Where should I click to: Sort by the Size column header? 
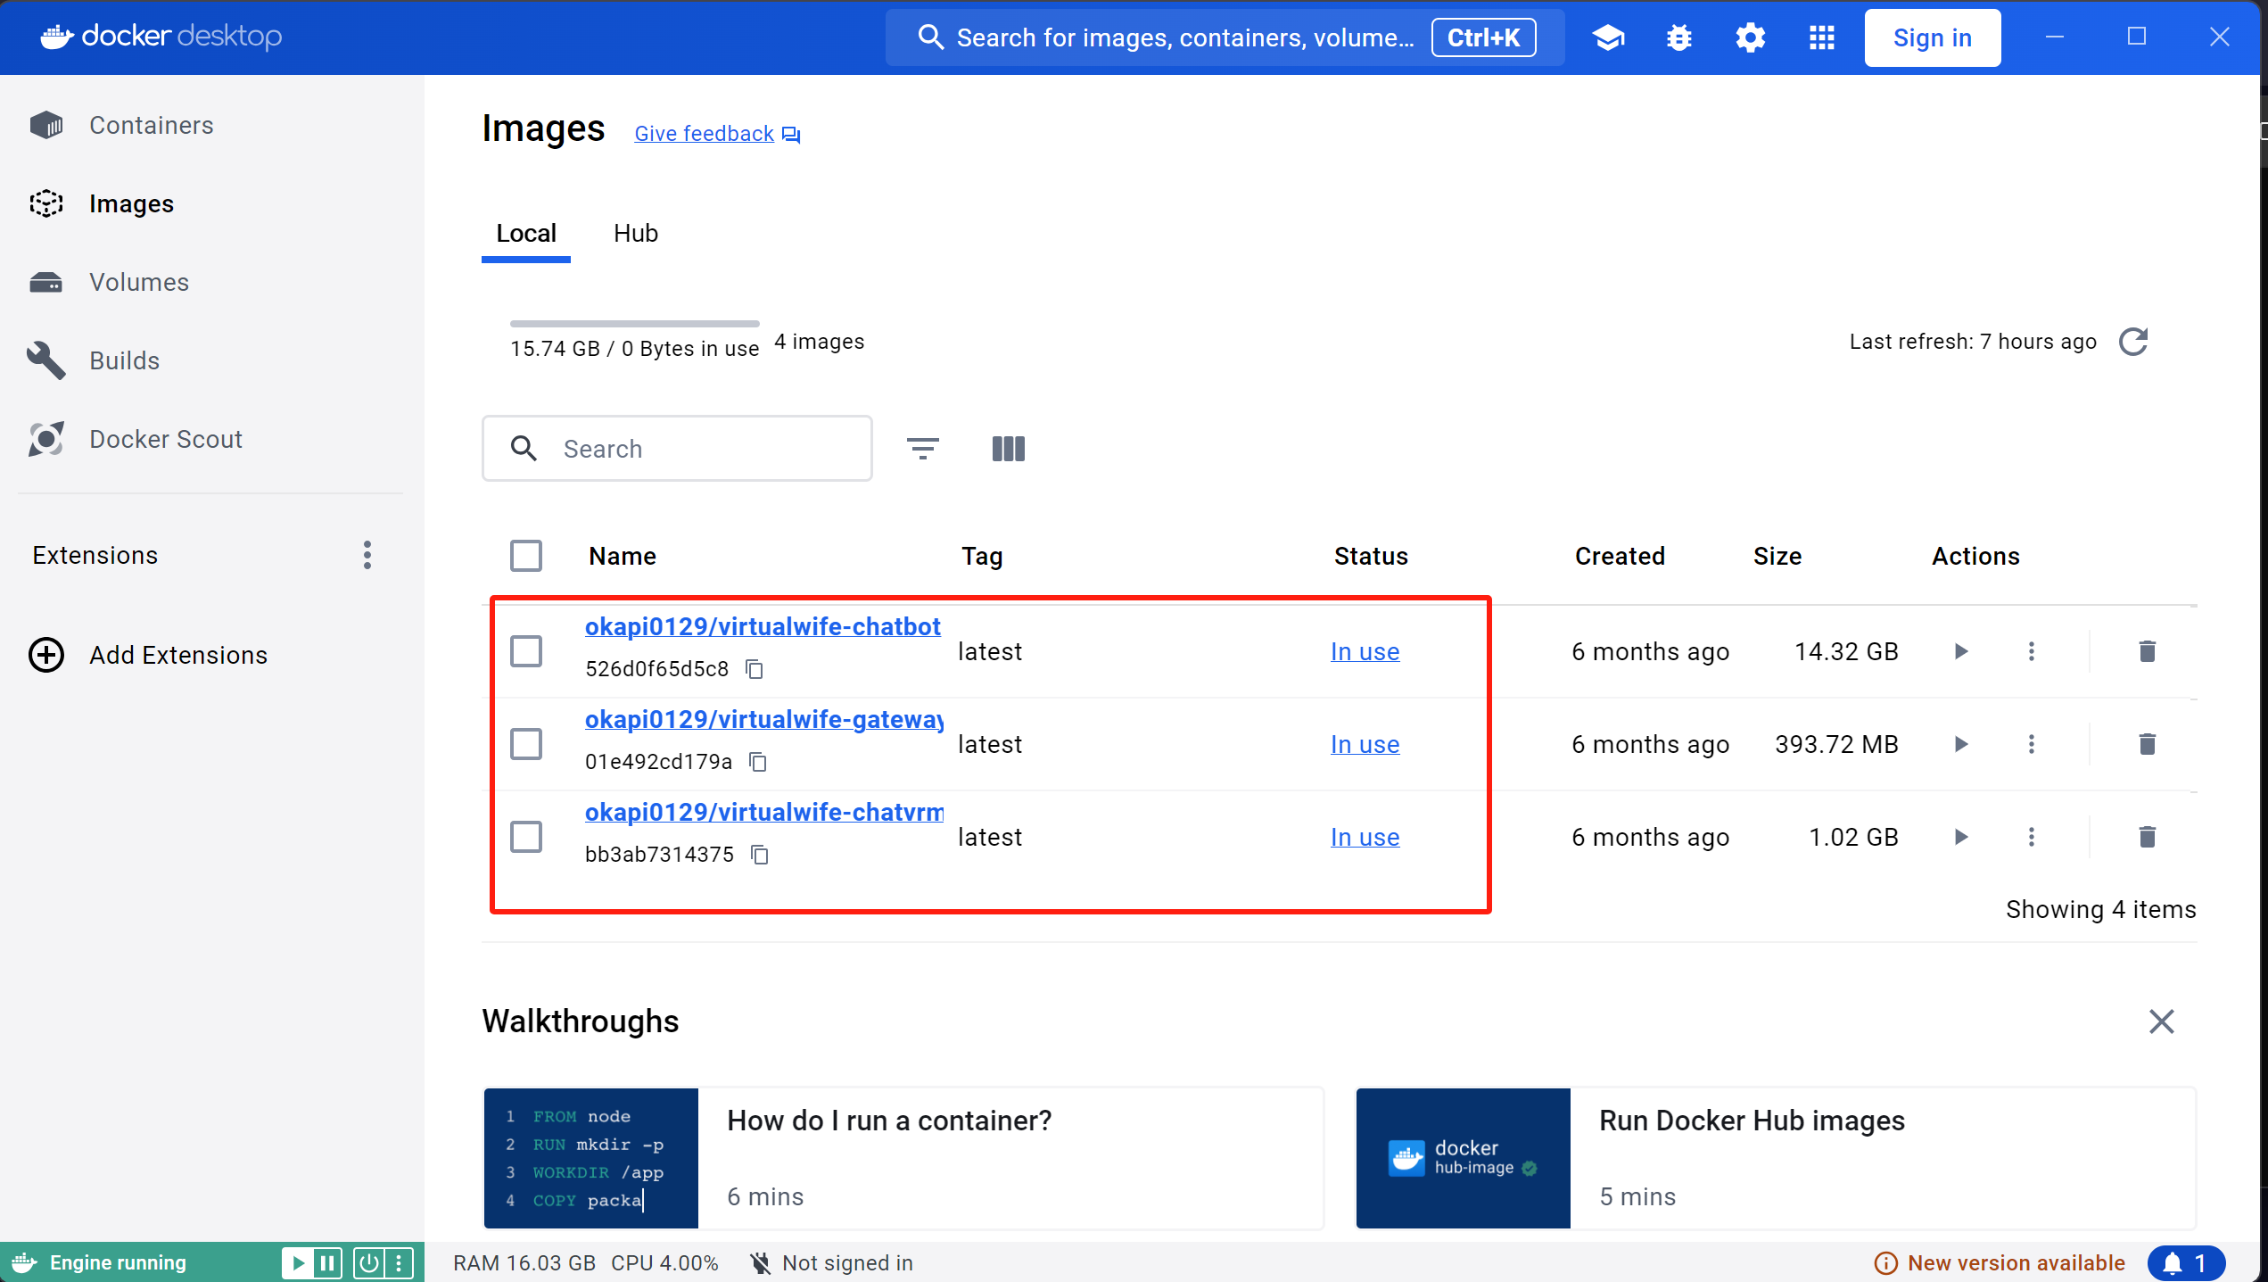click(x=1777, y=556)
